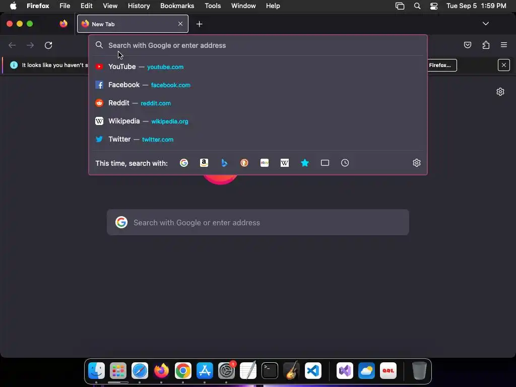This screenshot has height=387, width=516.
Task: Choose Facebook suggestion facebook.com
Action: (x=258, y=85)
